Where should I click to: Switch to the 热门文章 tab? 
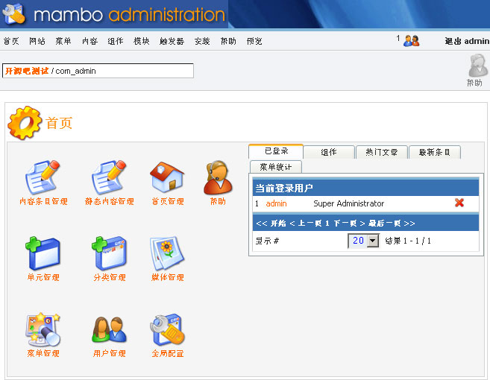382,153
